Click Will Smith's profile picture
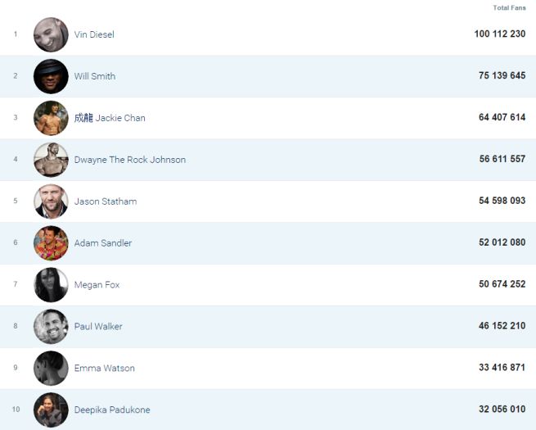The height and width of the screenshot is (430, 536). (x=51, y=76)
